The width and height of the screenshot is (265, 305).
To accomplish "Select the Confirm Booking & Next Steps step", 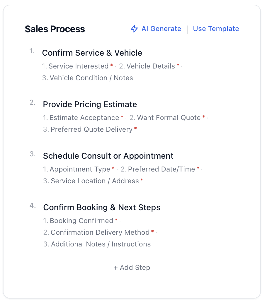I will pos(102,208).
